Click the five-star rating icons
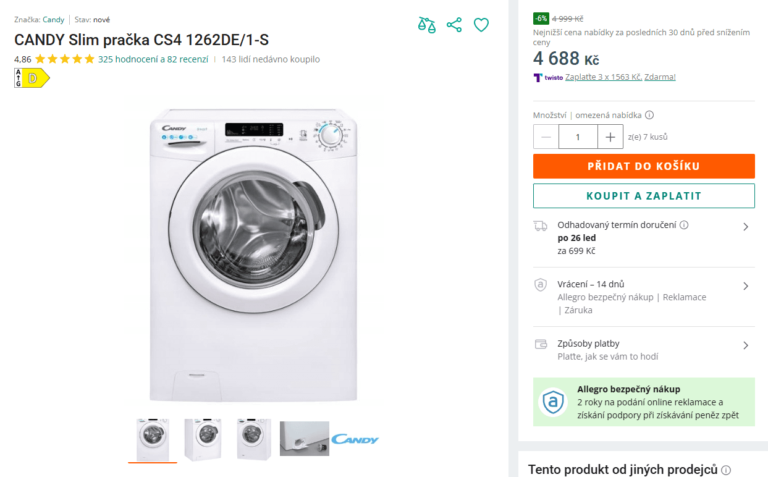768x477 pixels. click(x=65, y=59)
